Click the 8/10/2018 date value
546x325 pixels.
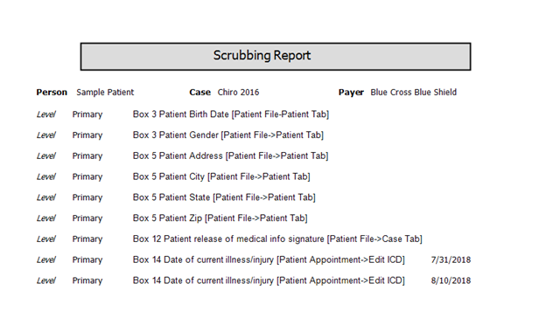[x=451, y=280]
